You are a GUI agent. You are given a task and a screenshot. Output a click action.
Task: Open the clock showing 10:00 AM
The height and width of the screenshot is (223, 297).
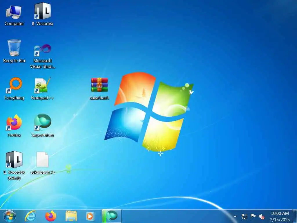[x=280, y=216]
